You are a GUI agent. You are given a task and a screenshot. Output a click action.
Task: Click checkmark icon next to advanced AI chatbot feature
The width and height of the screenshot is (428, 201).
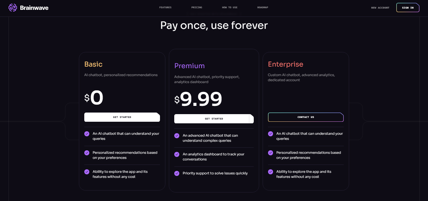(x=177, y=136)
